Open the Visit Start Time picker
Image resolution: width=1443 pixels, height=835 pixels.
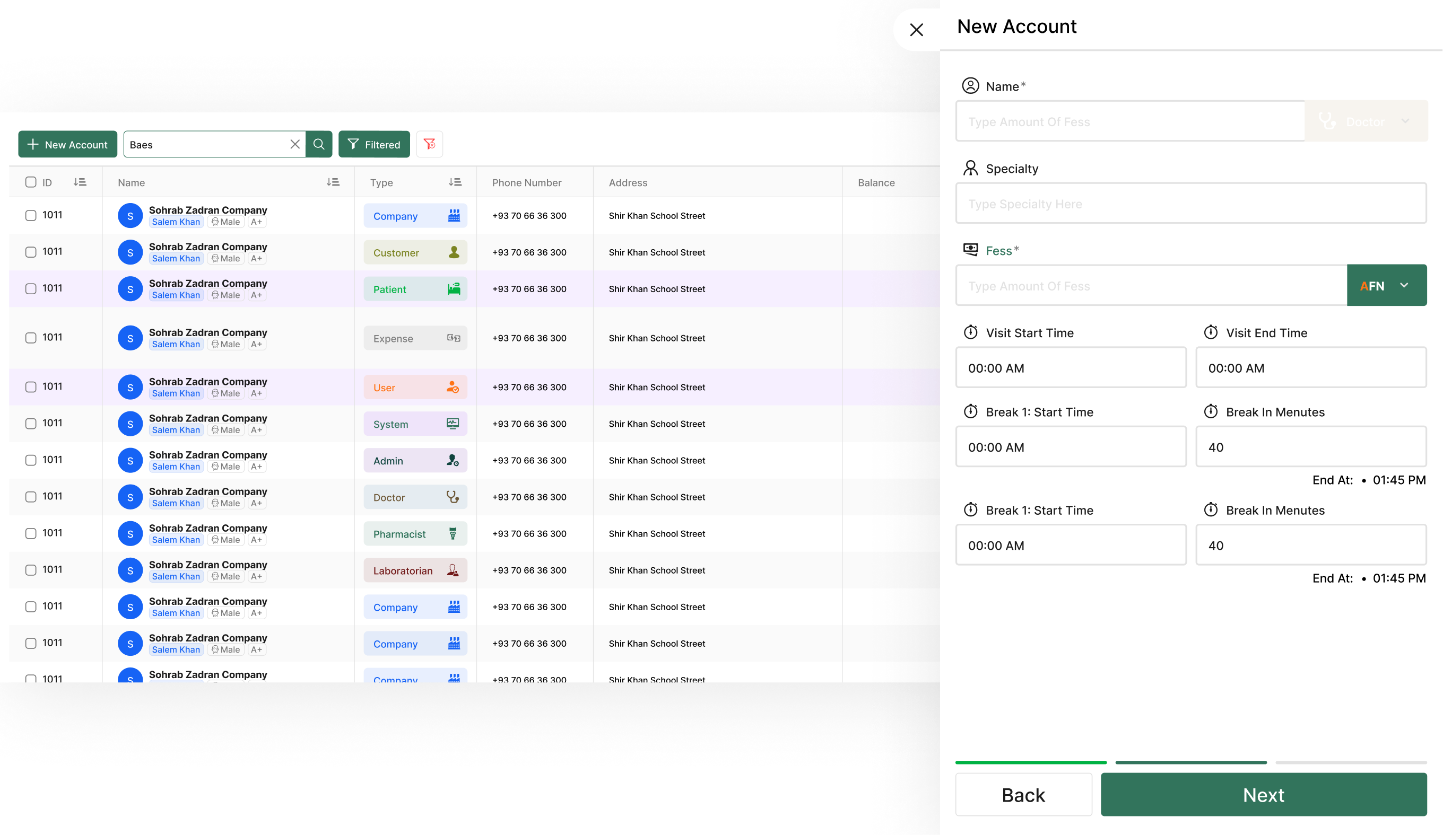pyautogui.click(x=1070, y=367)
